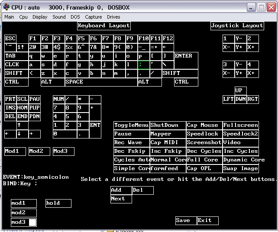This screenshot has height=232, width=278.
Task: Select the right arrow key box
Action: 34,134
